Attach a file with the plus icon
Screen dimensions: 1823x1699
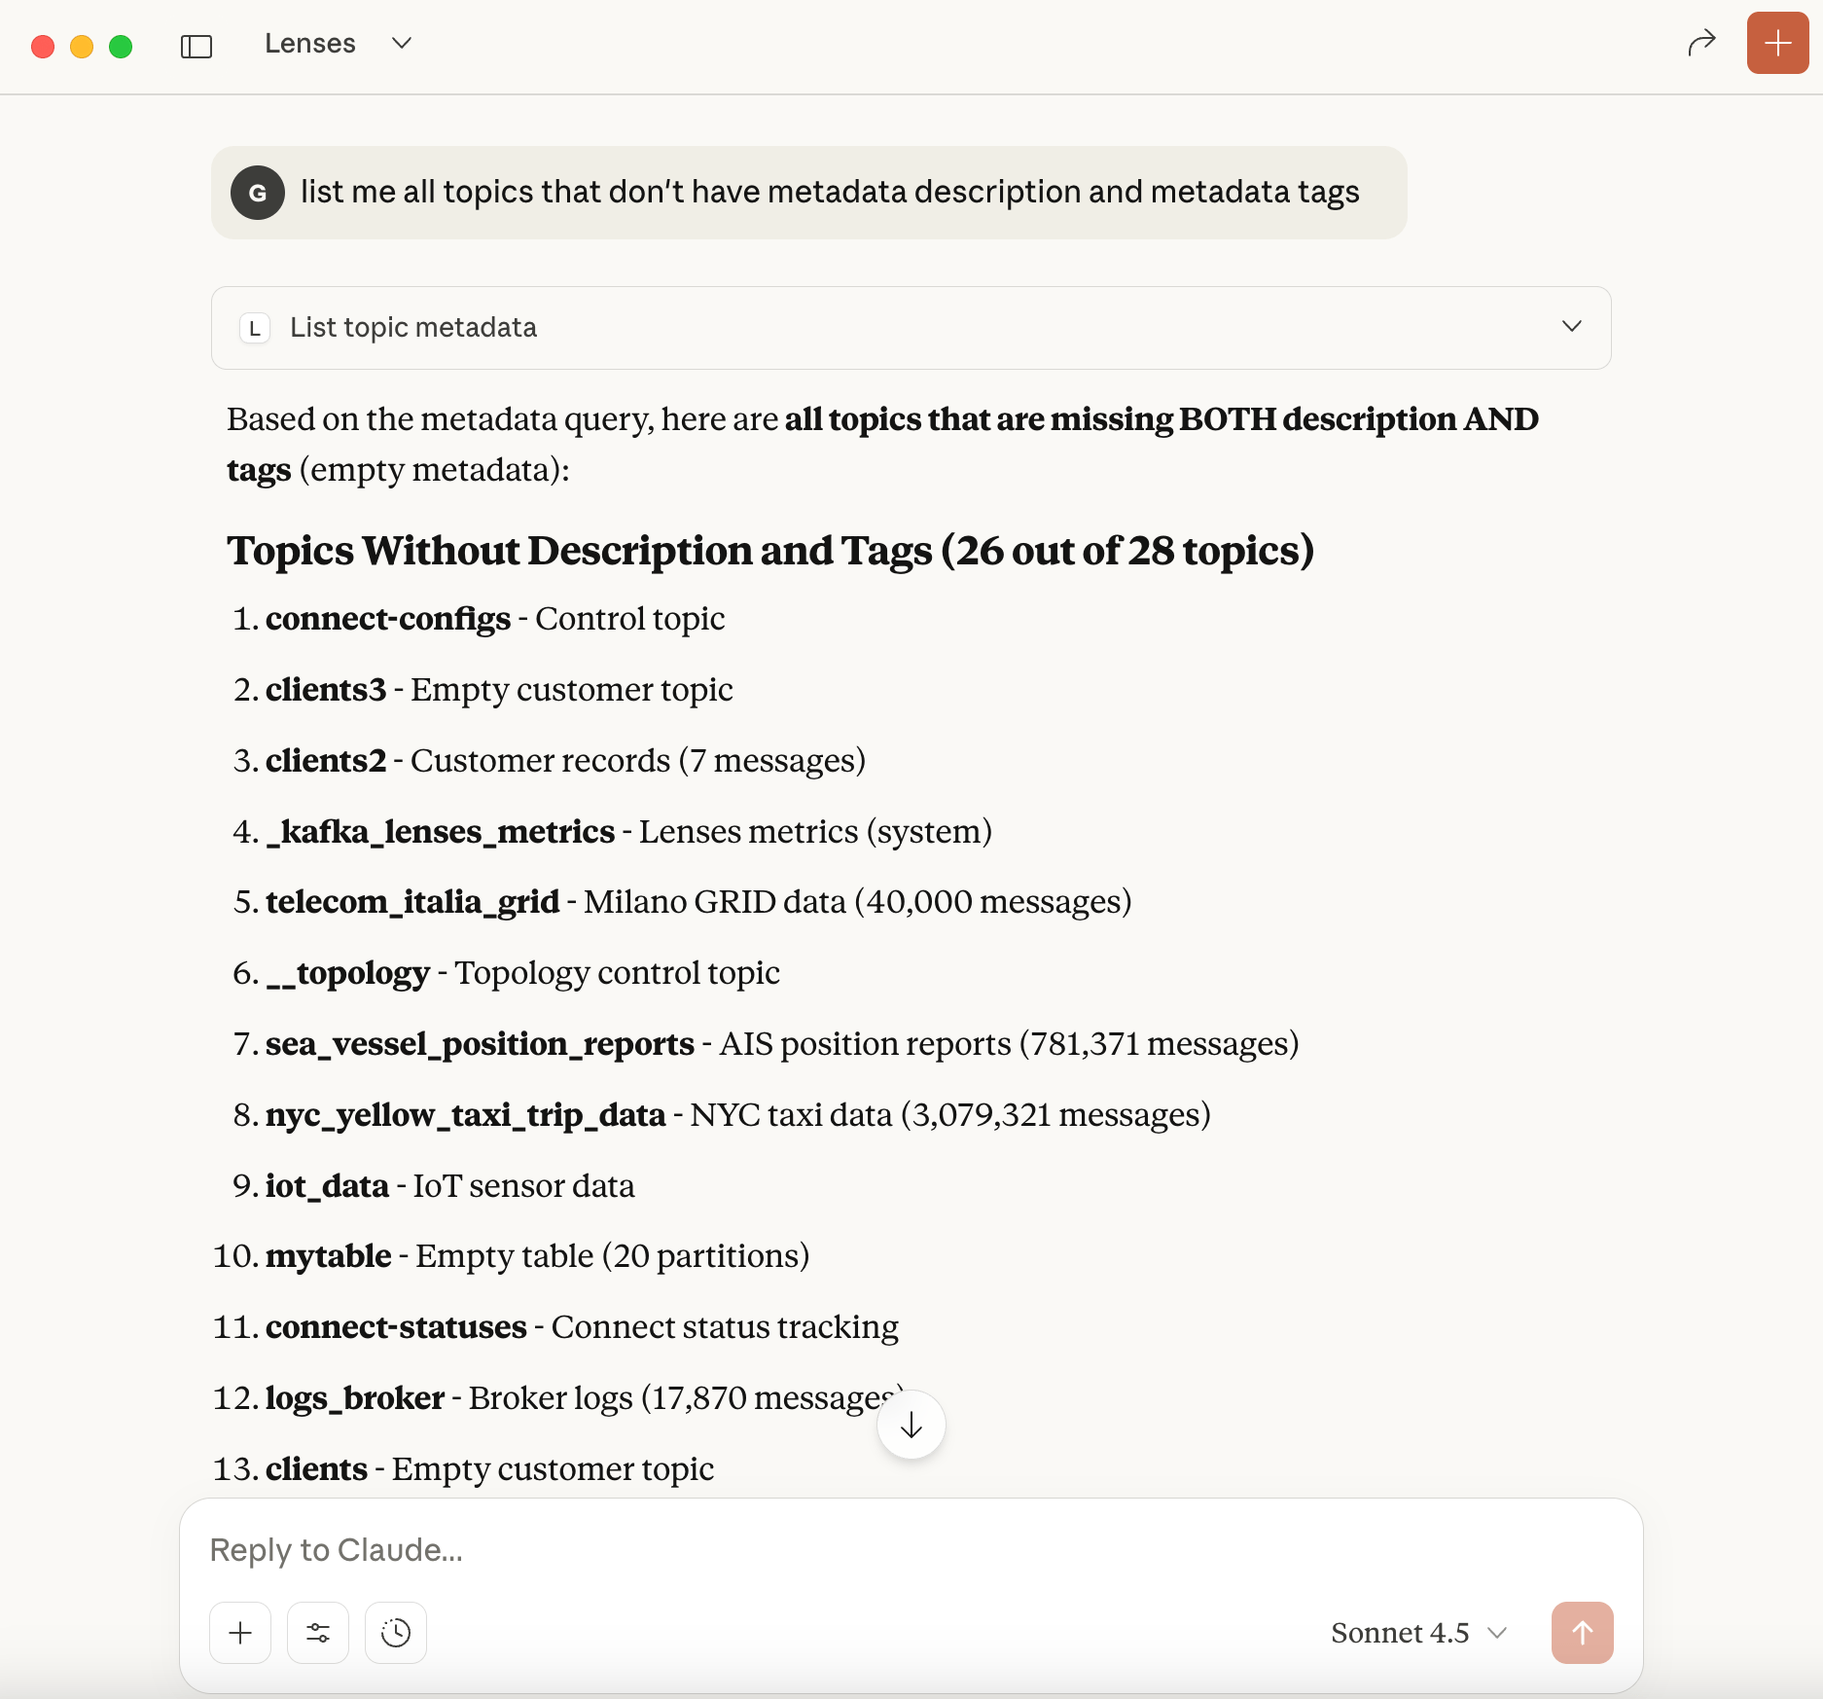pyautogui.click(x=239, y=1632)
